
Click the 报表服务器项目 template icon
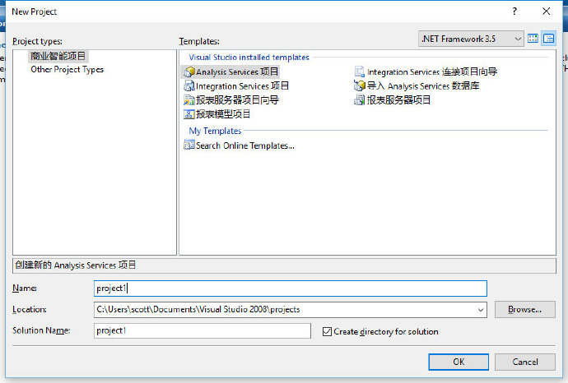tap(360, 100)
